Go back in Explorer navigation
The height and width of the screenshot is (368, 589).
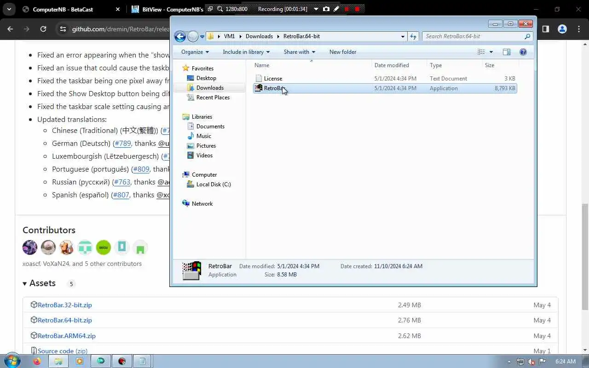180,36
